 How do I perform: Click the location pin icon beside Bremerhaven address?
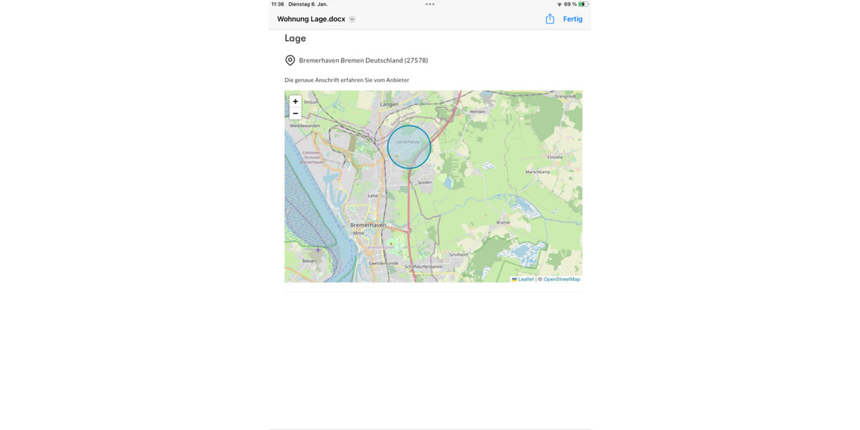click(x=290, y=60)
